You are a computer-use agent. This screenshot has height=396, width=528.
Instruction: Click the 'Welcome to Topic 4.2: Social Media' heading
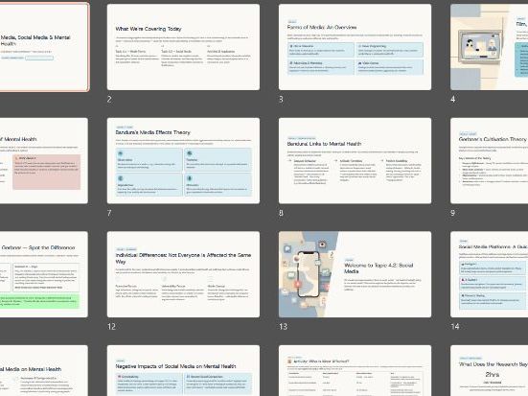coord(379,268)
